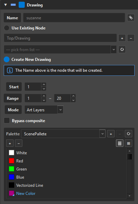The width and height of the screenshot is (138, 204).
Task: Collapse the Drawing section triangle
Action: pos(5,5)
